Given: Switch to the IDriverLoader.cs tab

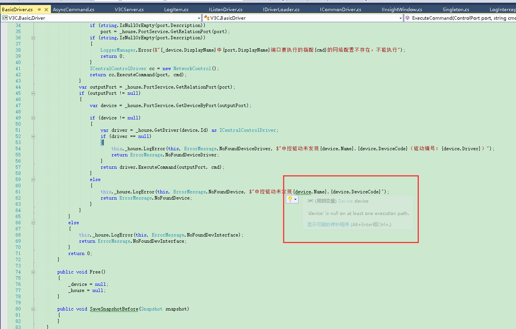Looking at the screenshot, I should pyautogui.click(x=281, y=10).
